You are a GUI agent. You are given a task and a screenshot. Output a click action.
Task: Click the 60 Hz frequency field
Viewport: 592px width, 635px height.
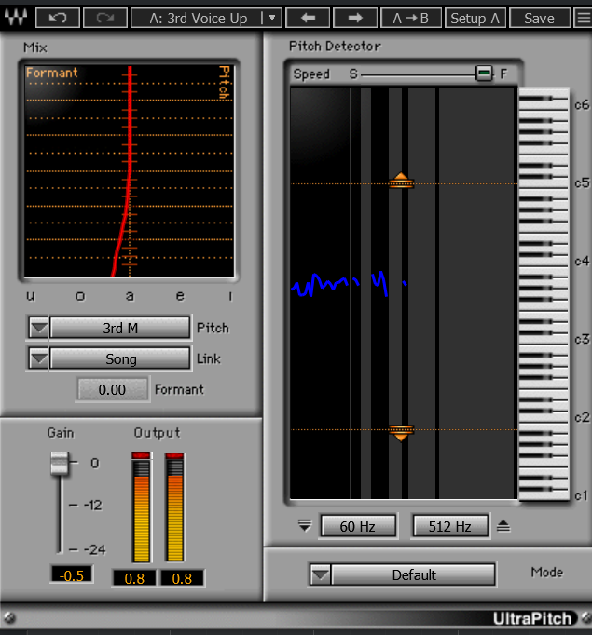[358, 526]
